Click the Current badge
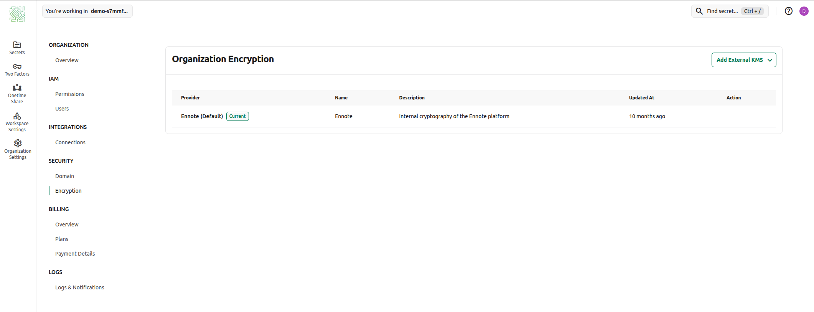The width and height of the screenshot is (814, 312). click(x=237, y=116)
